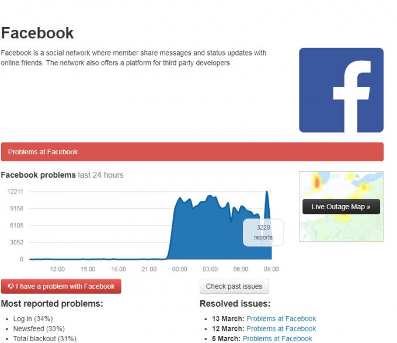397x343 pixels.
Task: Open the 13 March resolved issue link
Action: [x=281, y=319]
